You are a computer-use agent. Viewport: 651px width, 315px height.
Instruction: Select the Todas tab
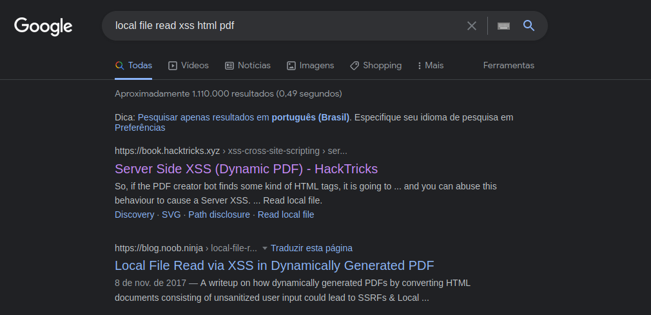(x=133, y=66)
